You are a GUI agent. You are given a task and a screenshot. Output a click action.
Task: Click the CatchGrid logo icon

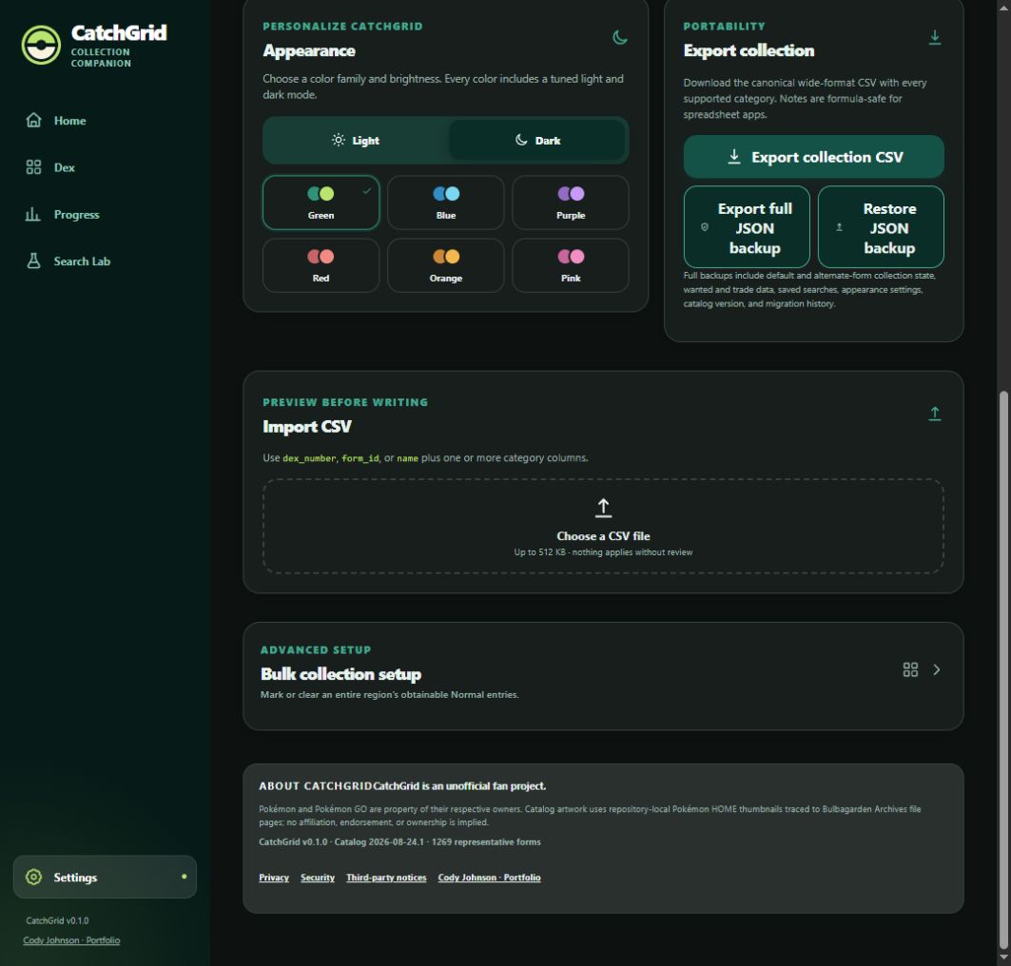[41, 45]
